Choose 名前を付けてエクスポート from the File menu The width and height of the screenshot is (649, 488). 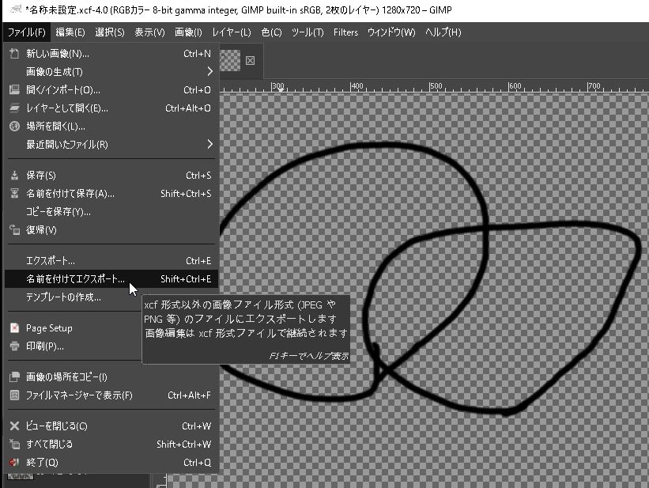coord(75,279)
